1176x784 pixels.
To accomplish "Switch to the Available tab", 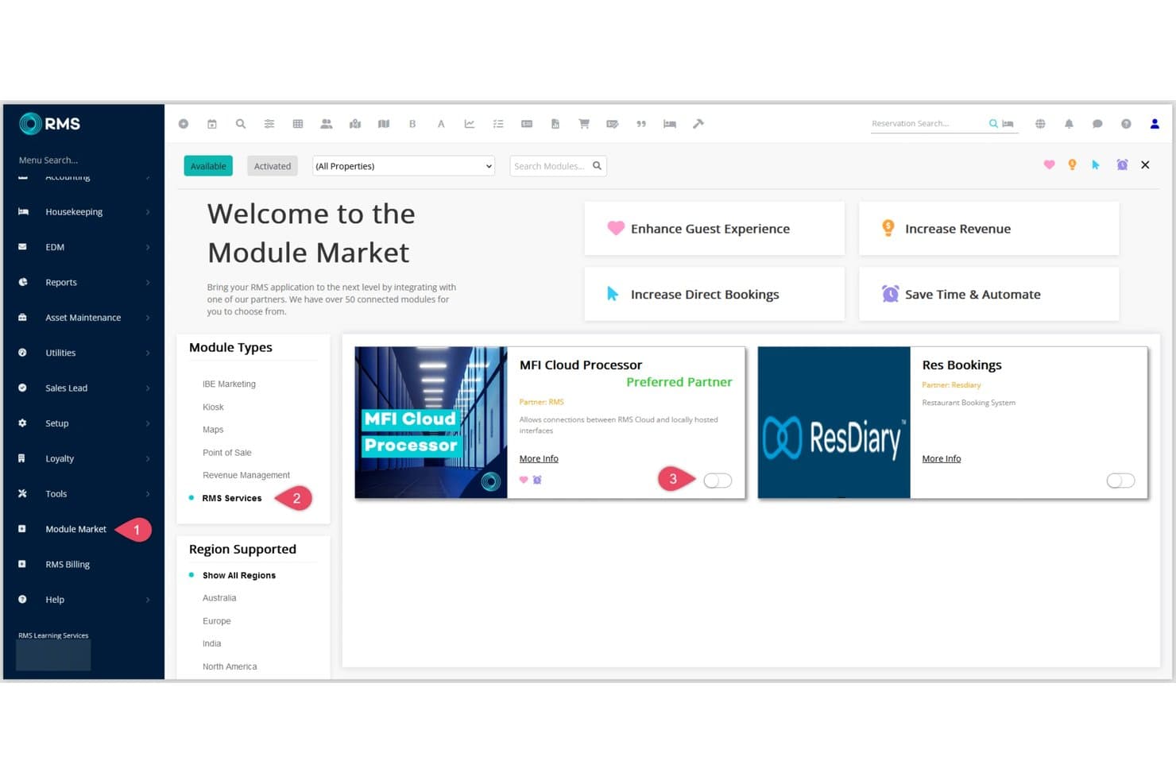I will (x=208, y=166).
